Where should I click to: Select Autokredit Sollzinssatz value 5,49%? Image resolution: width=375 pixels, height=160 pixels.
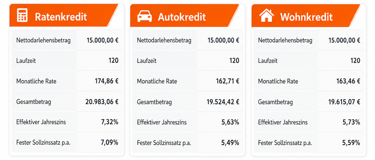[x=230, y=143]
